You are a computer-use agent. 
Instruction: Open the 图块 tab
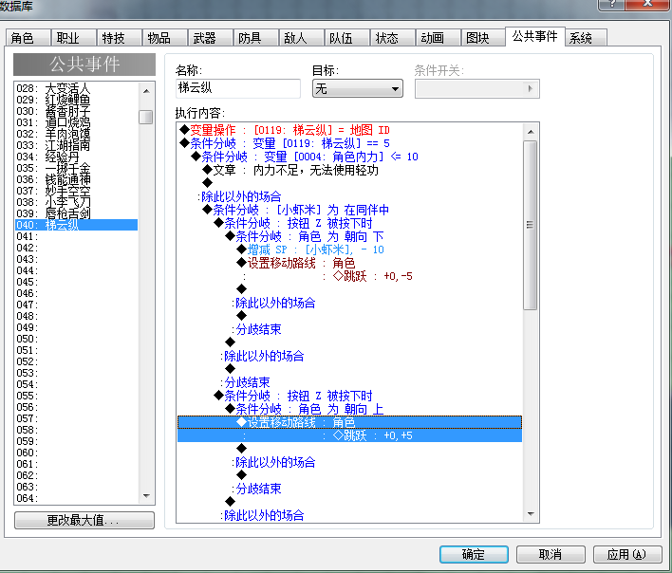tap(483, 38)
